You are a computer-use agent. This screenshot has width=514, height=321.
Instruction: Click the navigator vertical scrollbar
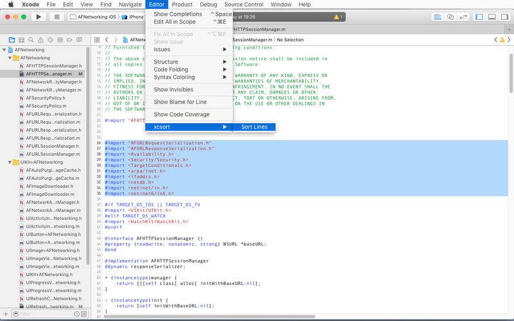[x=88, y=155]
